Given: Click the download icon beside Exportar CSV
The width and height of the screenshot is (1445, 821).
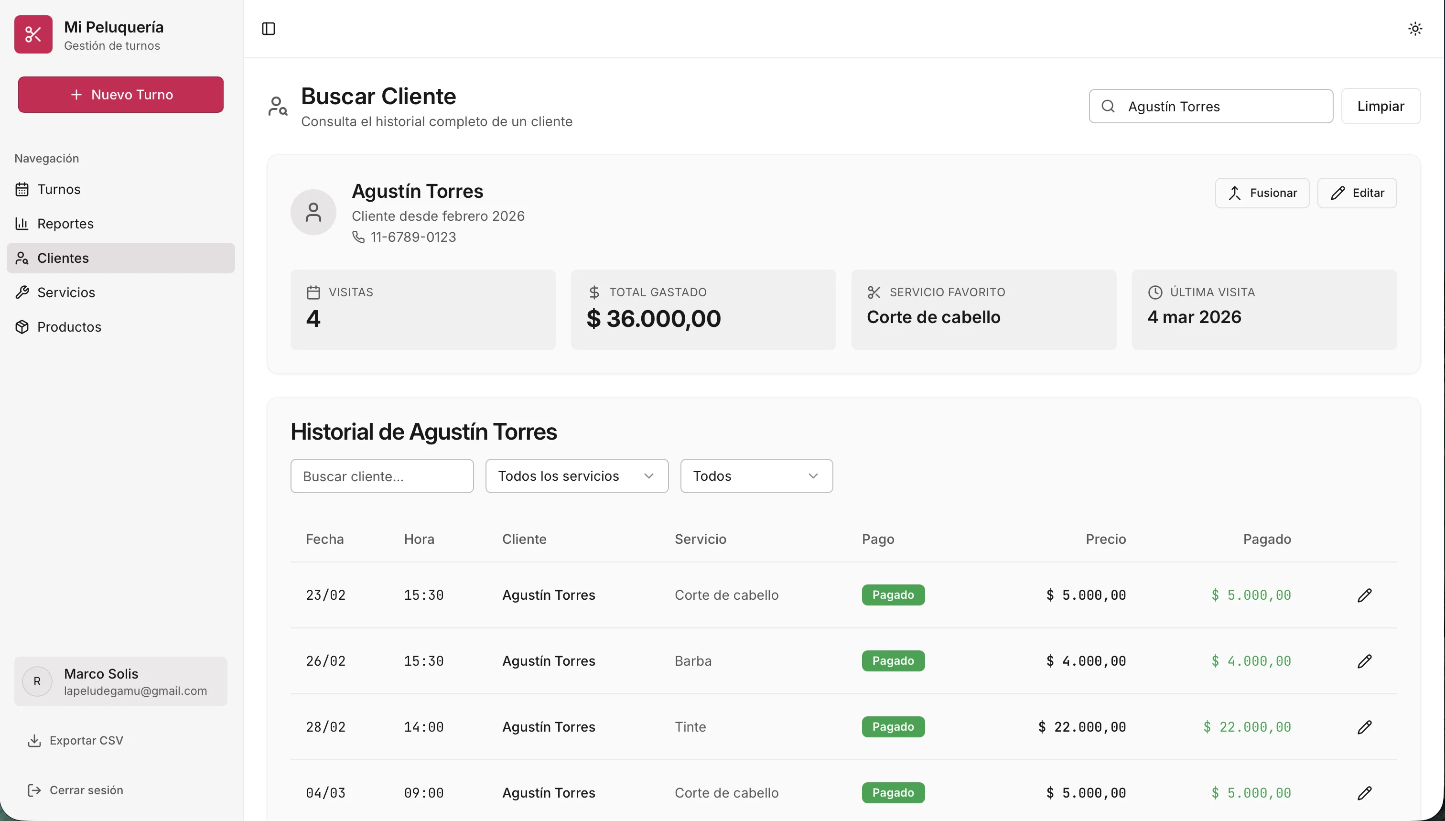Looking at the screenshot, I should (35, 740).
